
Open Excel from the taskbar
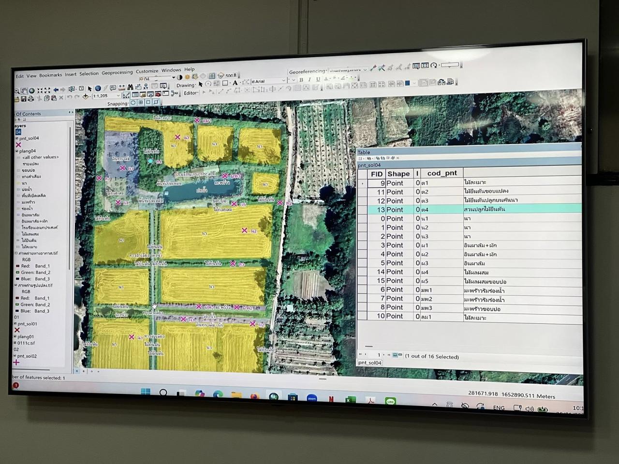(351, 399)
